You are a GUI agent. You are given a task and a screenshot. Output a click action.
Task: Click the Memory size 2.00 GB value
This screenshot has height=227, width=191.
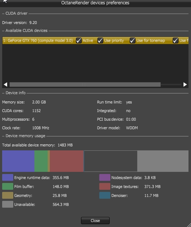[39, 102]
